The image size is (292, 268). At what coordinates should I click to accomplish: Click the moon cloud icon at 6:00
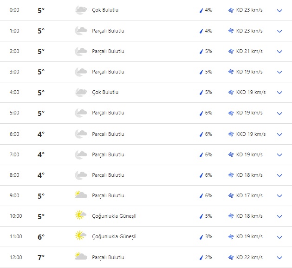[81, 134]
